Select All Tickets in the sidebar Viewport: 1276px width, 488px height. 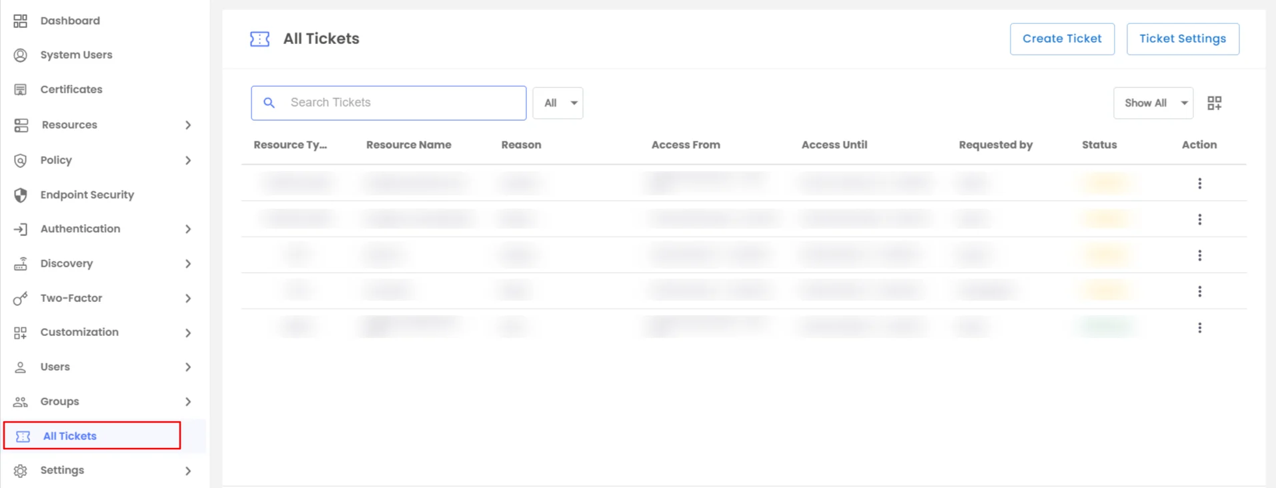(70, 436)
